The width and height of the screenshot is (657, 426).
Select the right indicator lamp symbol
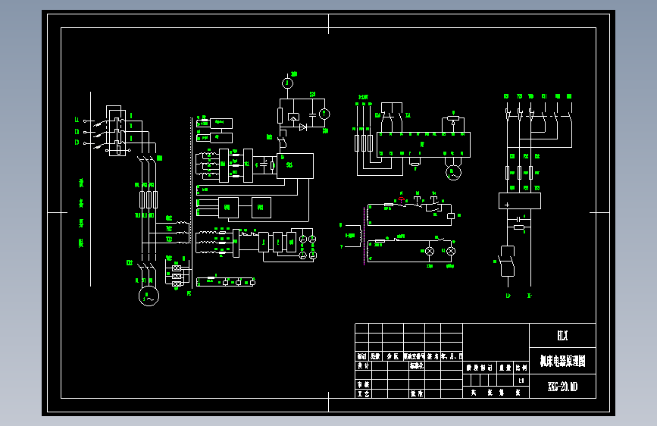pyautogui.click(x=451, y=251)
